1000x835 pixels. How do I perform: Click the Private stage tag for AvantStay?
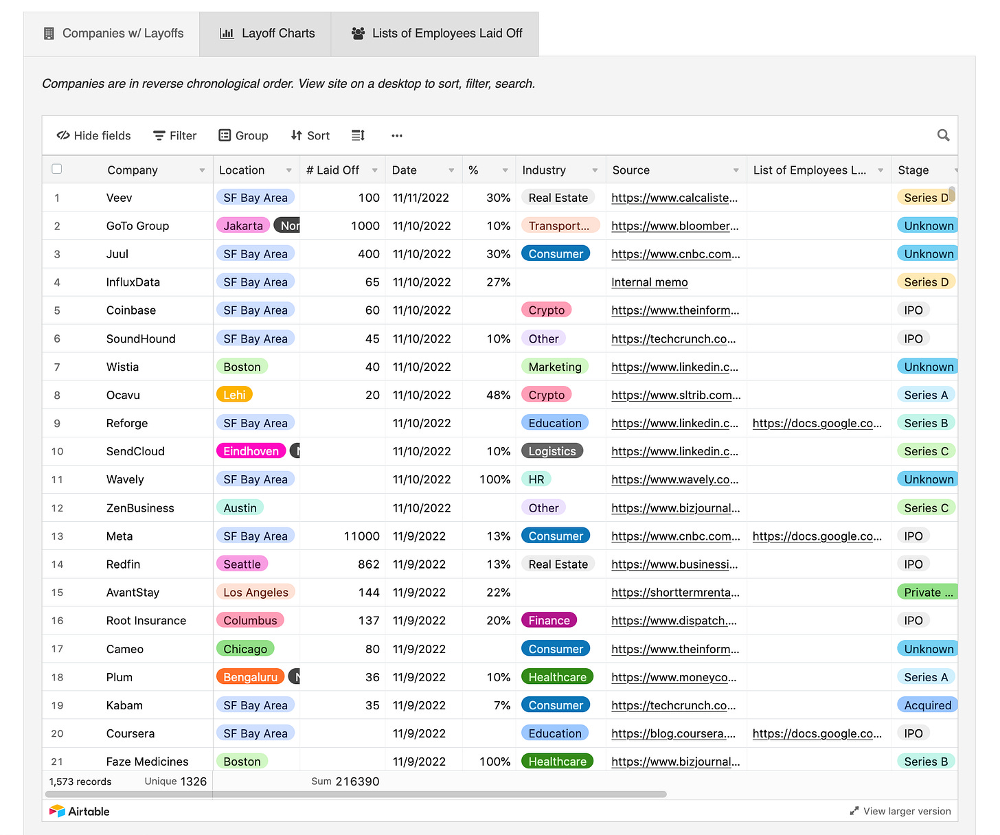927,592
